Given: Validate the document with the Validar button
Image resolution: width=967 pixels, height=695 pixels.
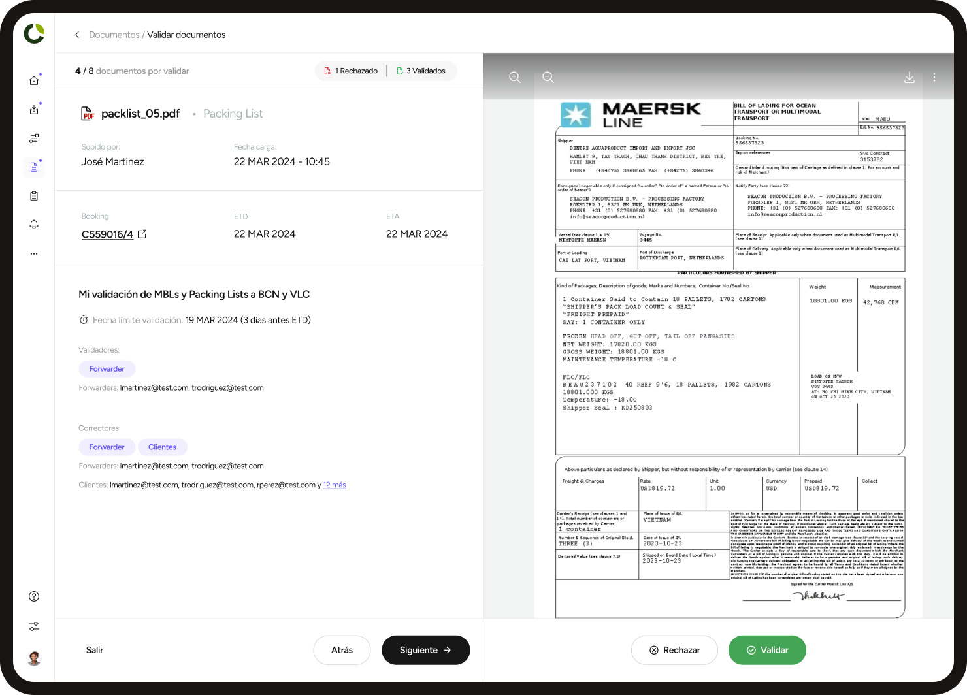Looking at the screenshot, I should (767, 650).
